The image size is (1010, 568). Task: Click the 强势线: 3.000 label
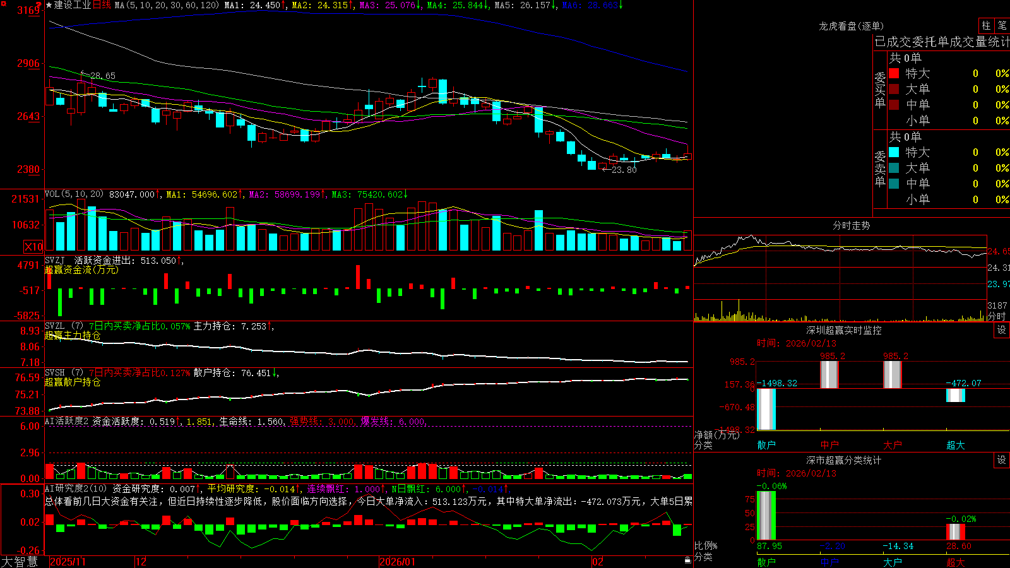(x=322, y=422)
